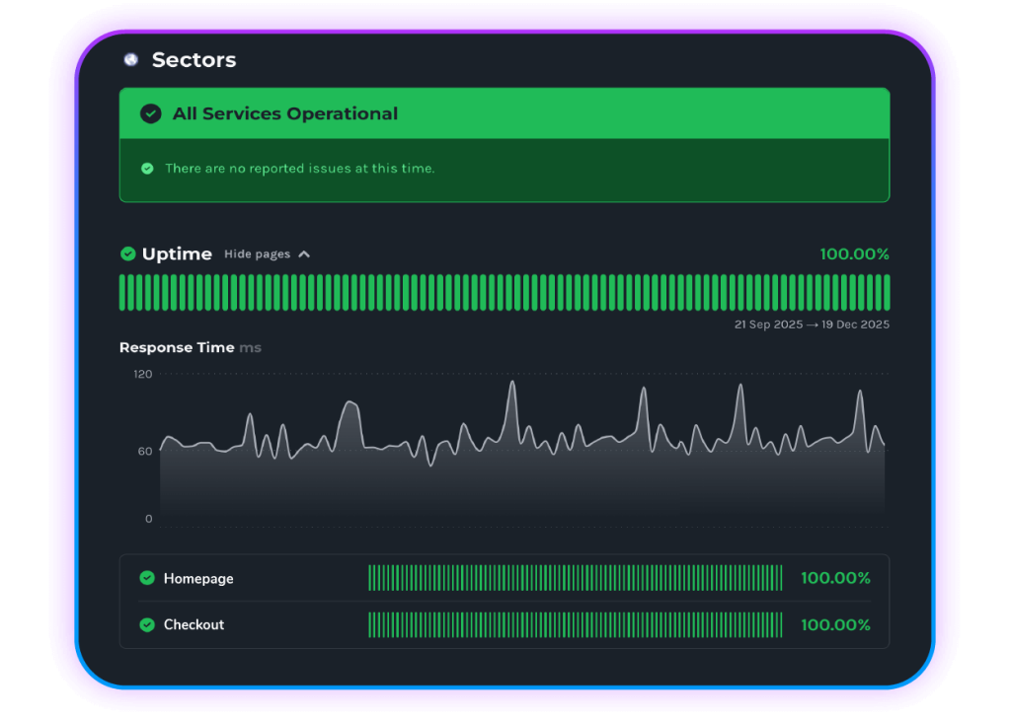The height and width of the screenshot is (720, 1011).
Task: Click the globe icon beside Sectors
Action: point(130,60)
